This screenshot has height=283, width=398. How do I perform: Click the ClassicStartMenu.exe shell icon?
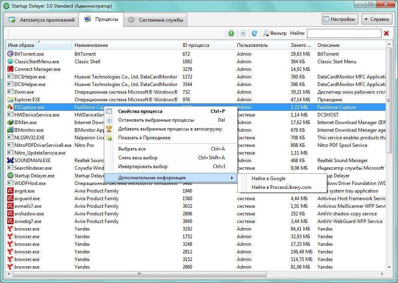10,61
